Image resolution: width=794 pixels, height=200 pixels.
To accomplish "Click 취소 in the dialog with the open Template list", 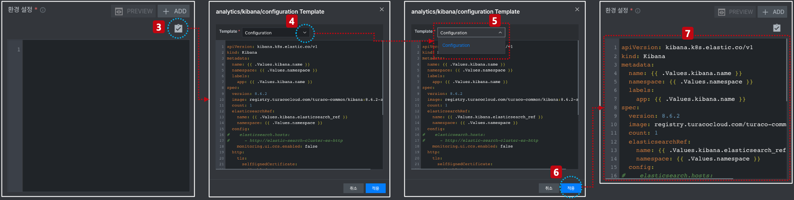I will point(549,188).
